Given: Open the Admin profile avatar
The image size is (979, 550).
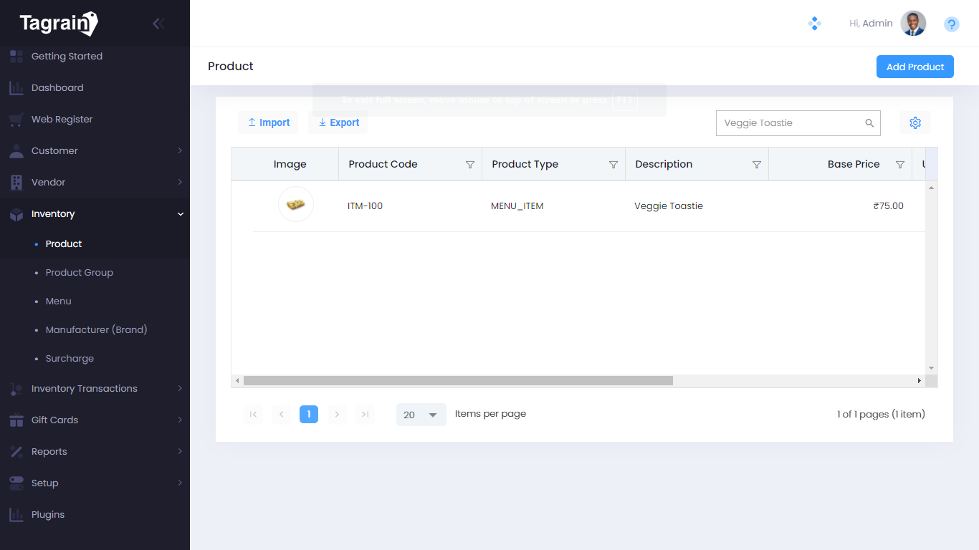Looking at the screenshot, I should click(x=913, y=24).
